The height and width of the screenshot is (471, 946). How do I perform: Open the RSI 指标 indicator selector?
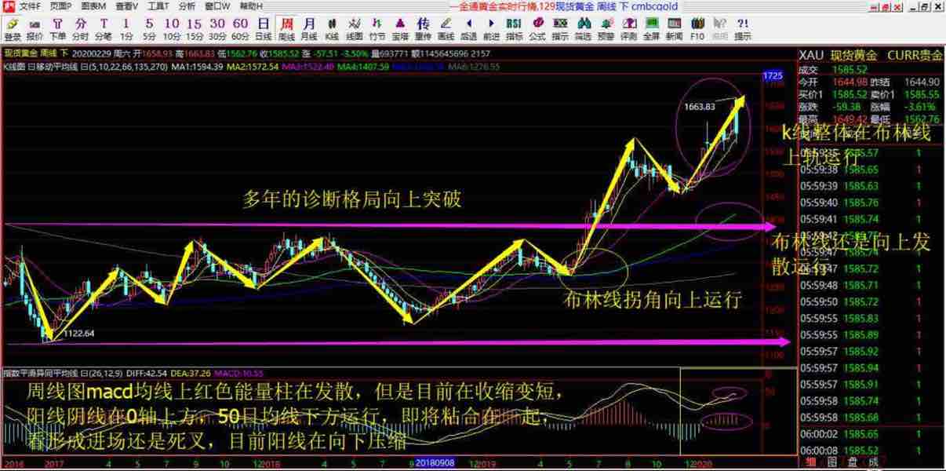pos(515,29)
